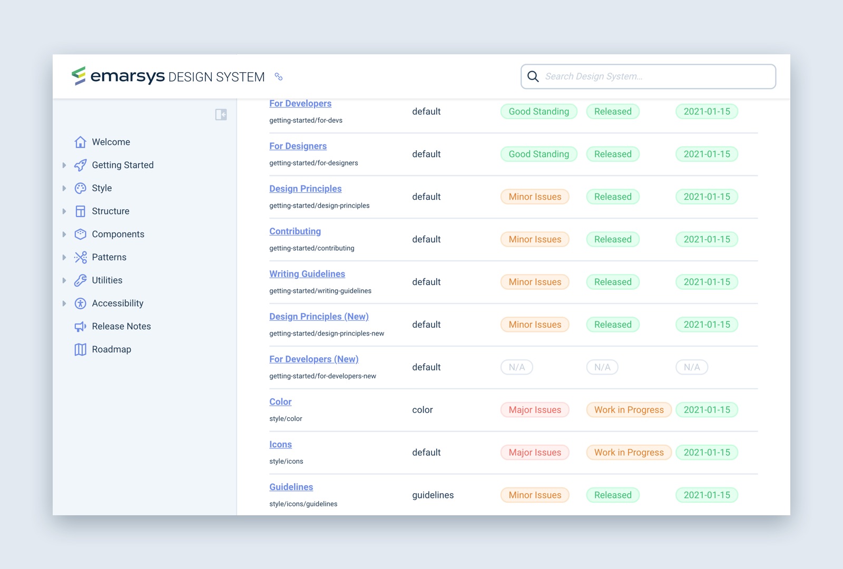Collapse the left sidebar panel
This screenshot has height=569, width=843.
click(x=222, y=115)
